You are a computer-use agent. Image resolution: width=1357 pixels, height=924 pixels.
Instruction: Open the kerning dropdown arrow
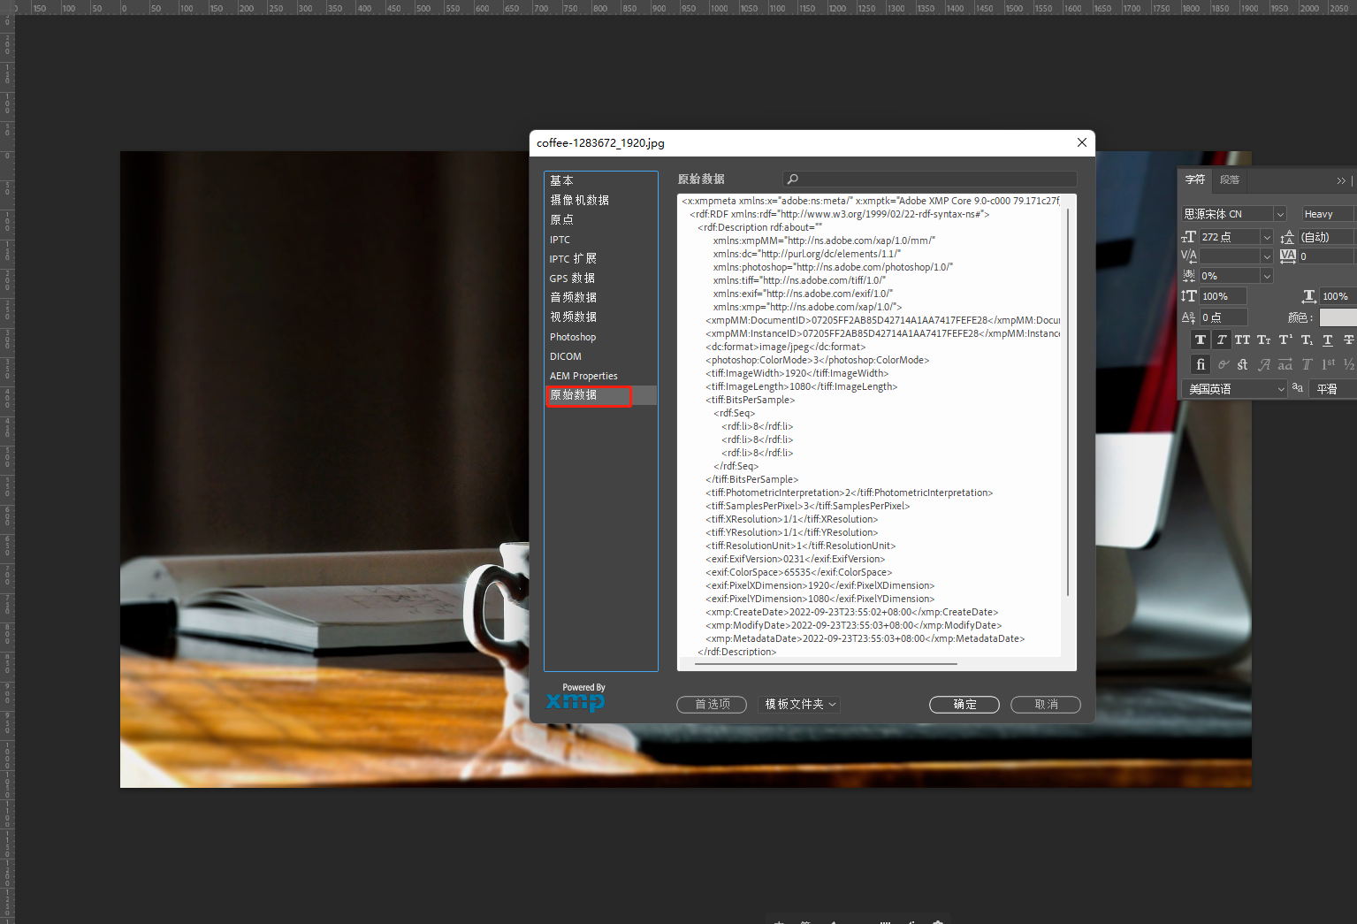point(1267,256)
